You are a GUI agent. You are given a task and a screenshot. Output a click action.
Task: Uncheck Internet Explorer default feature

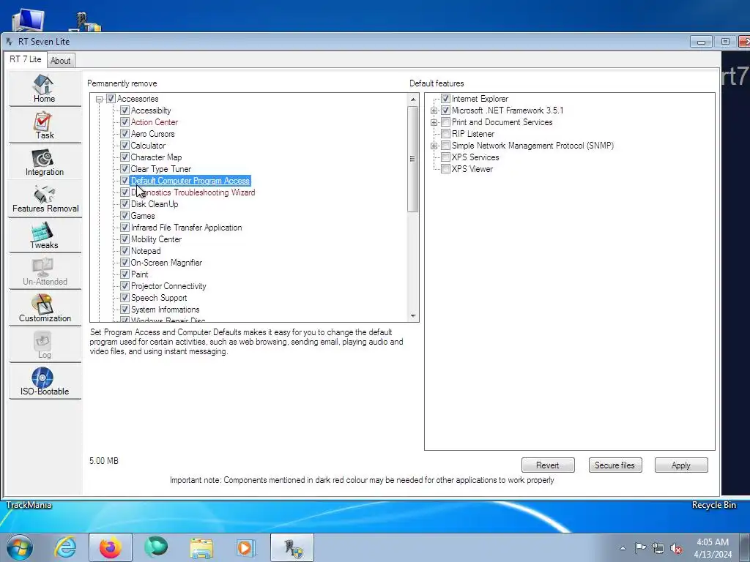446,99
